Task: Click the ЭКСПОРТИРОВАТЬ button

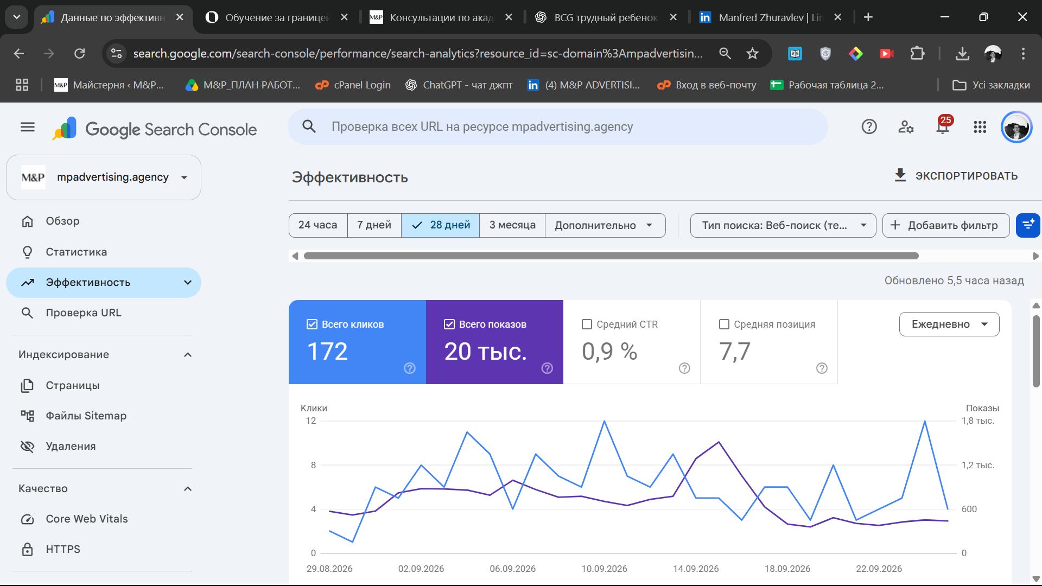Action: [956, 176]
